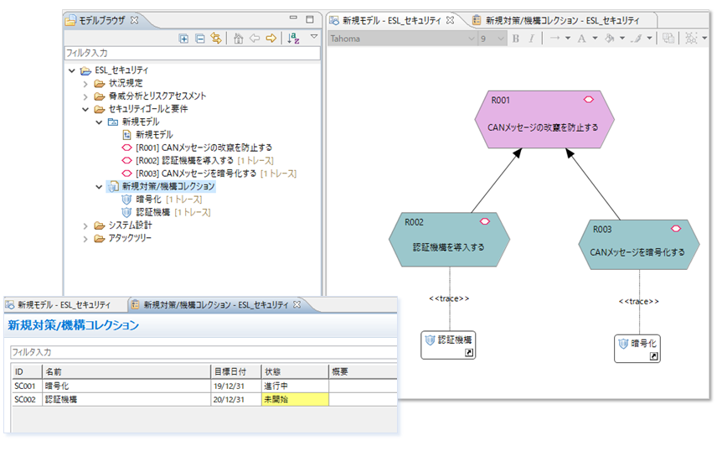Close the 新規モデル diagram tab
This screenshot has width=722, height=456.
(451, 20)
